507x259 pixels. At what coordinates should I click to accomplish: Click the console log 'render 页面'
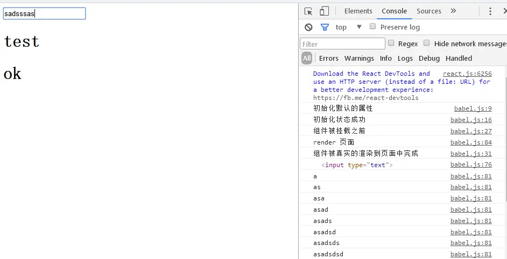tap(334, 142)
